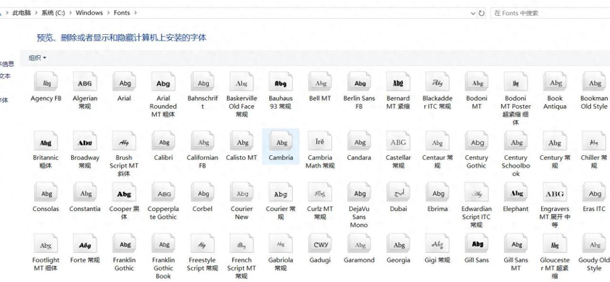The height and width of the screenshot is (282, 610).
Task: Expand the chevron after Fonts in breadcrumb
Action: point(135,13)
